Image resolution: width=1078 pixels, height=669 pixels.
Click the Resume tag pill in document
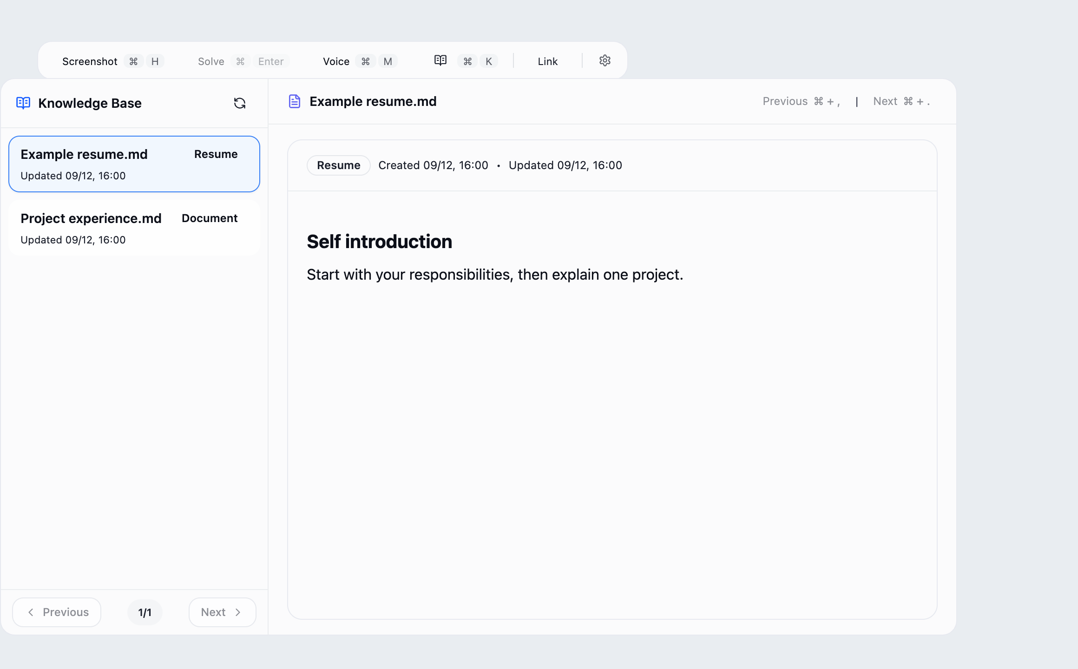(x=339, y=165)
